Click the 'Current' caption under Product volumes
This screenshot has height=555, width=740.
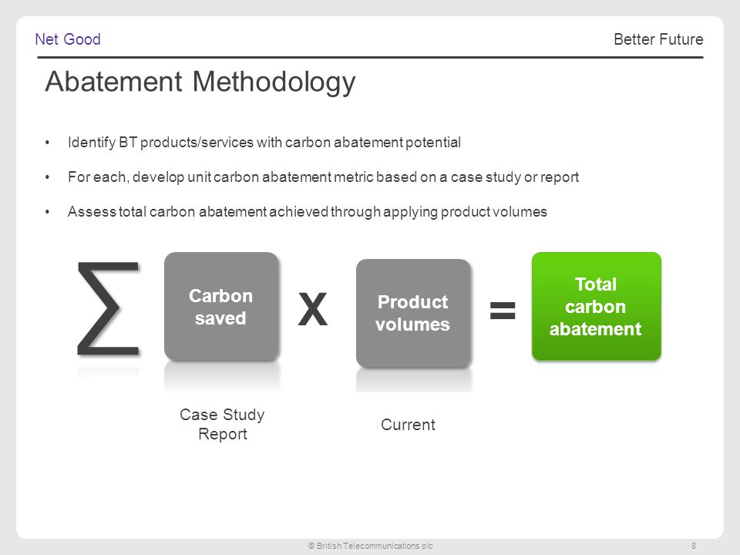pyautogui.click(x=409, y=425)
